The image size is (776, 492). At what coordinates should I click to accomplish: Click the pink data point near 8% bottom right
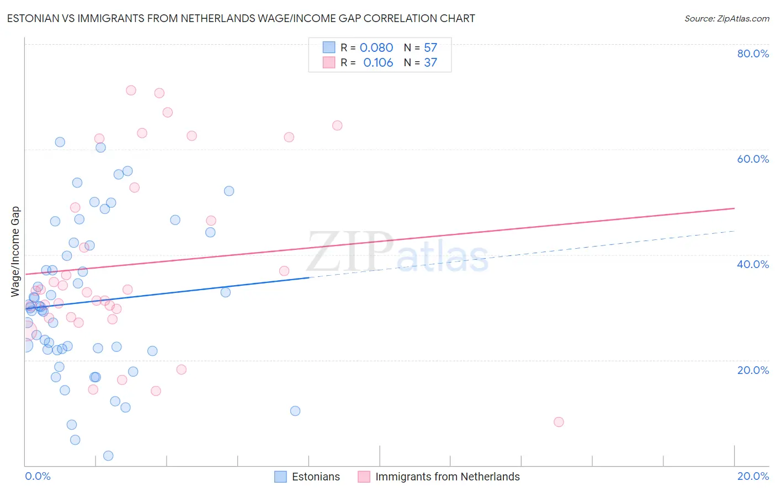pyautogui.click(x=559, y=422)
